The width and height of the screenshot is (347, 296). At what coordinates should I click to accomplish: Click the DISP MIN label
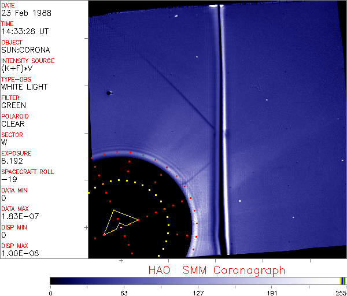[14, 227]
